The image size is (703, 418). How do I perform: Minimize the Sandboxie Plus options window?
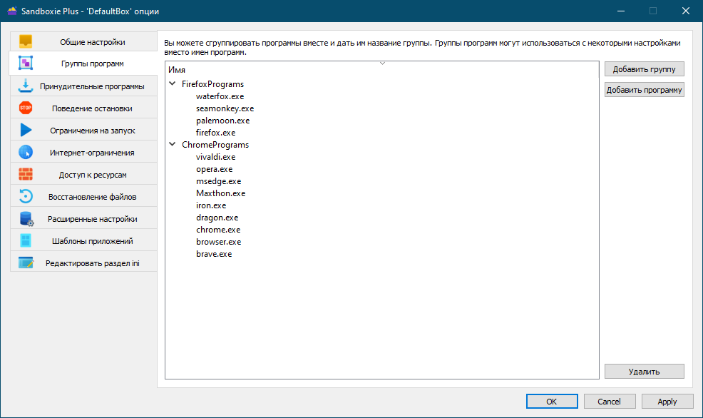click(x=621, y=11)
